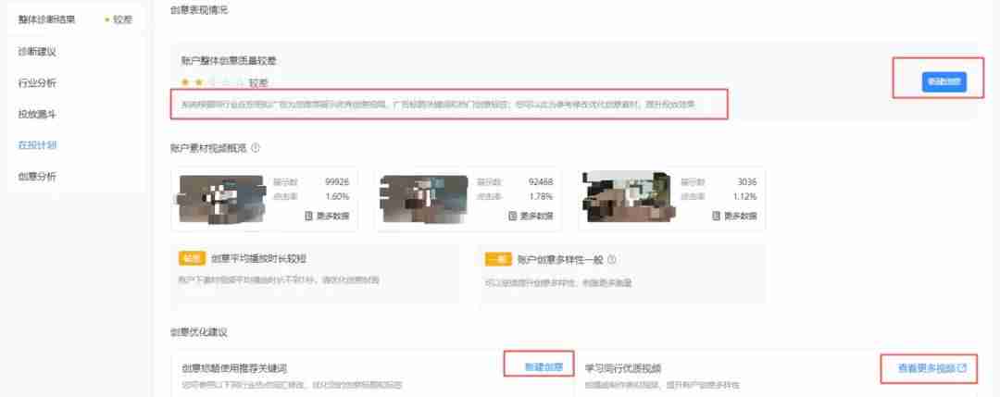Click document icon in the 99926 video card
The height and width of the screenshot is (397, 1000).
click(309, 216)
